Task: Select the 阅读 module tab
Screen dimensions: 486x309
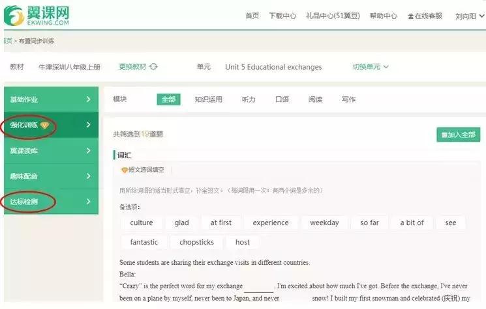Action: (x=315, y=99)
